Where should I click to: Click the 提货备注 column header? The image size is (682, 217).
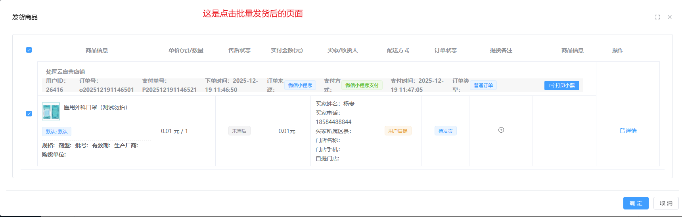501,50
